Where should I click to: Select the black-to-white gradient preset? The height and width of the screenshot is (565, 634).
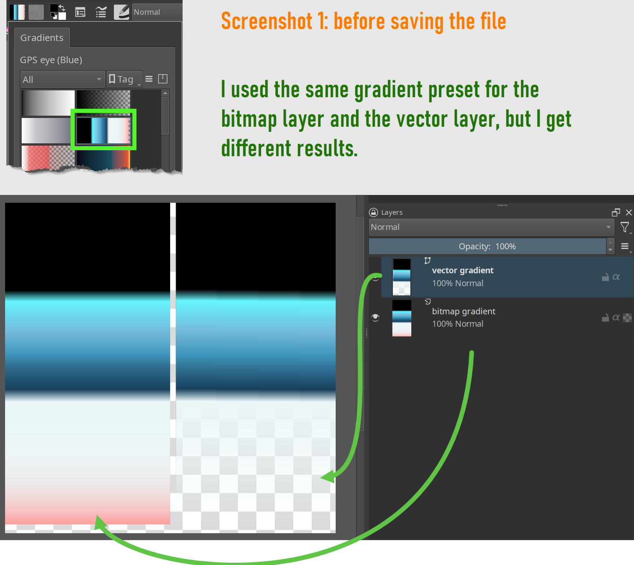click(48, 103)
